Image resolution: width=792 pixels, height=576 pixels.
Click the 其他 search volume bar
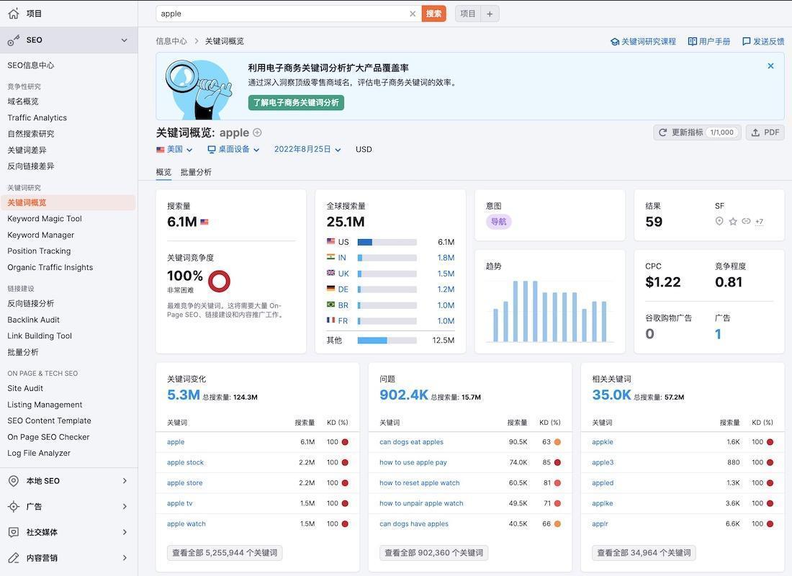coord(387,341)
